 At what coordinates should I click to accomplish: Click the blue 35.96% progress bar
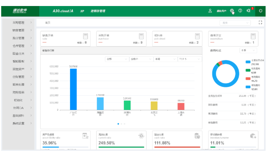click(50, 147)
